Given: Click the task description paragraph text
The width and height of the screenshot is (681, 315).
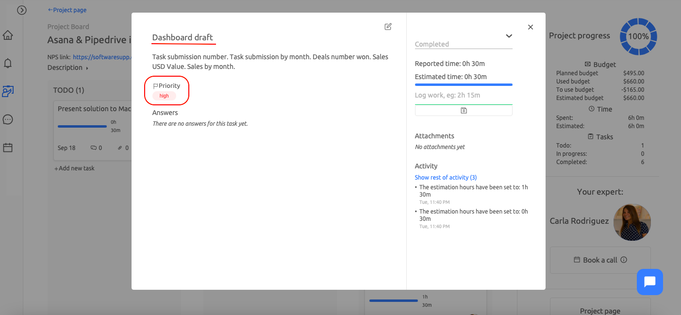Looking at the screenshot, I should click(270, 62).
